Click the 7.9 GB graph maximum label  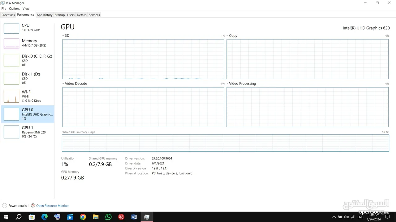pos(385,132)
